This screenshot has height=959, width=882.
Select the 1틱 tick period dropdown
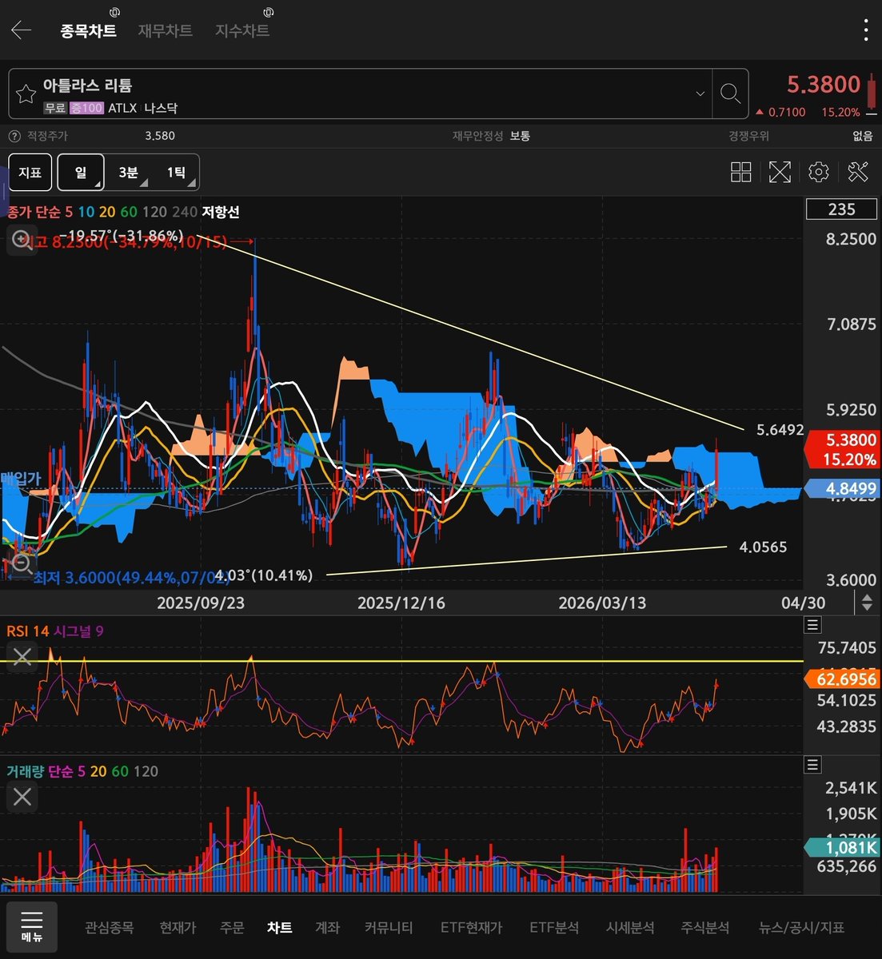tap(176, 172)
